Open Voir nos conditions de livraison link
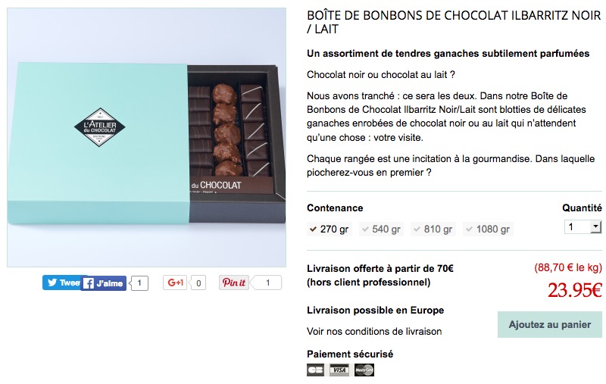This screenshot has height=384, width=606. tap(374, 332)
